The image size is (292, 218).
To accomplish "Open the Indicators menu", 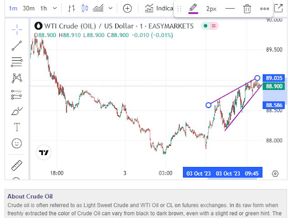I will 159,8.
